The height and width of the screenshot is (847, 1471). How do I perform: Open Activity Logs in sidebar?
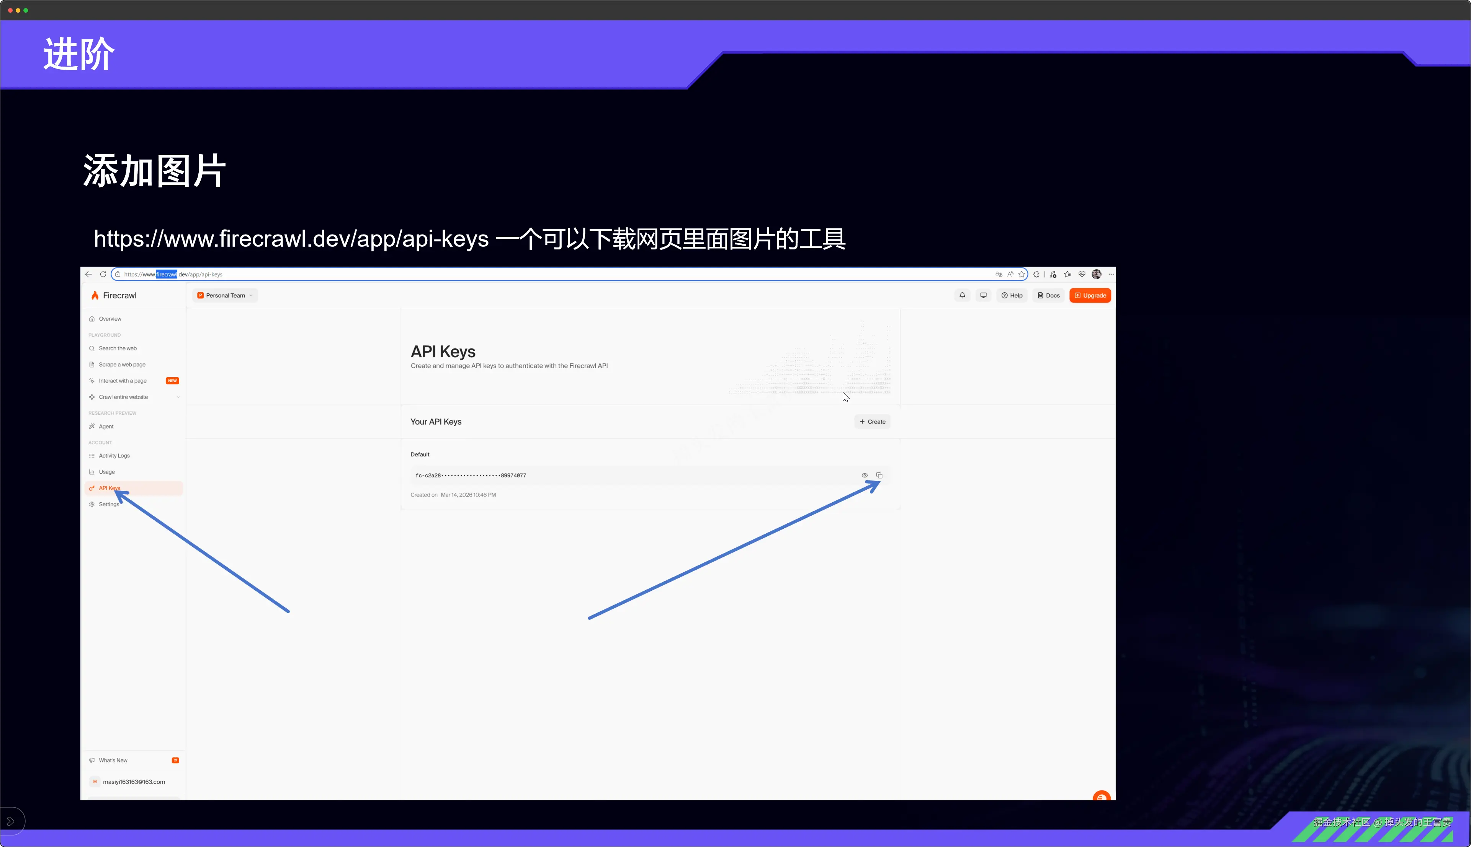pos(114,456)
